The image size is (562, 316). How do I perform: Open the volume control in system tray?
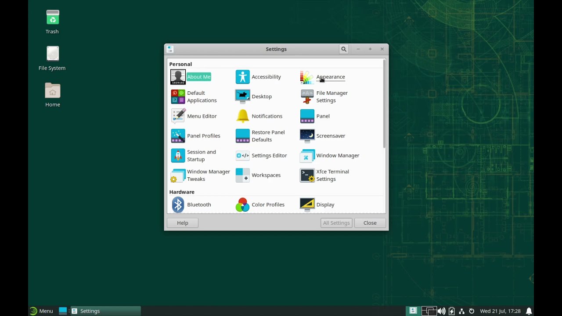coord(441,311)
